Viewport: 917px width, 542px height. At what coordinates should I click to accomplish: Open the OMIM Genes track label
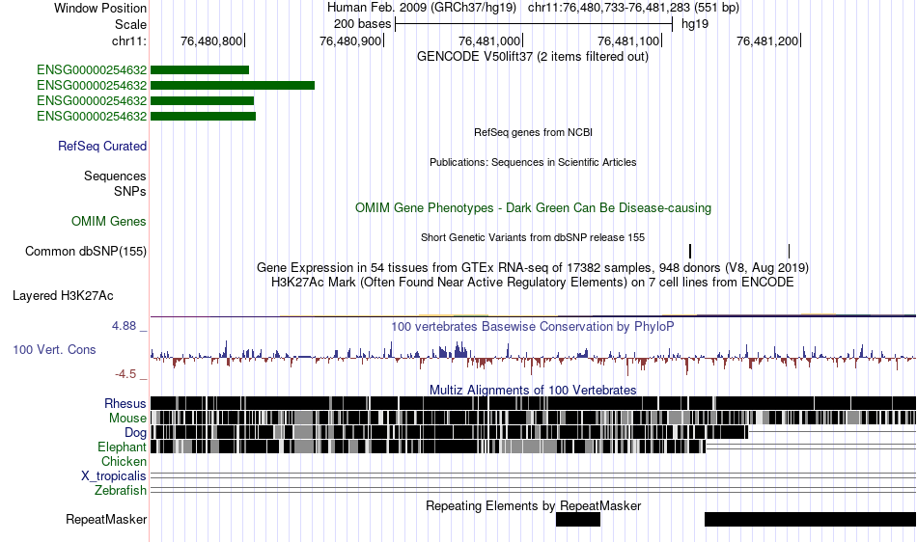(x=109, y=222)
